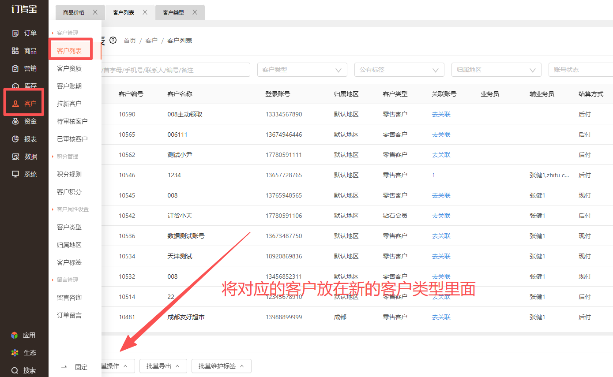Screen dimensions: 613x377
Task: Open the 库存 module in sidebar
Action: (24, 86)
